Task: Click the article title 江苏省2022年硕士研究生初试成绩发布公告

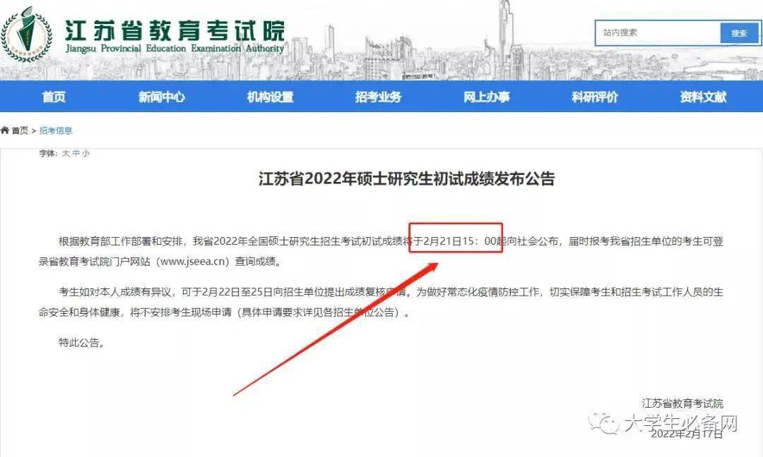Action: [x=407, y=178]
